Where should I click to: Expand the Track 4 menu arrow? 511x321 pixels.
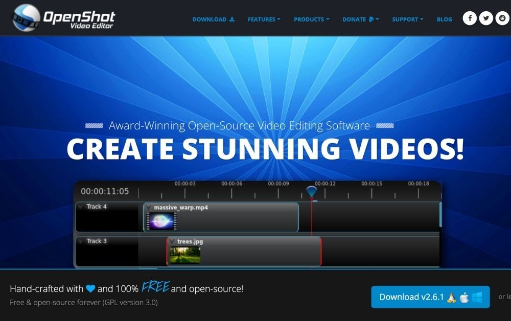81,207
